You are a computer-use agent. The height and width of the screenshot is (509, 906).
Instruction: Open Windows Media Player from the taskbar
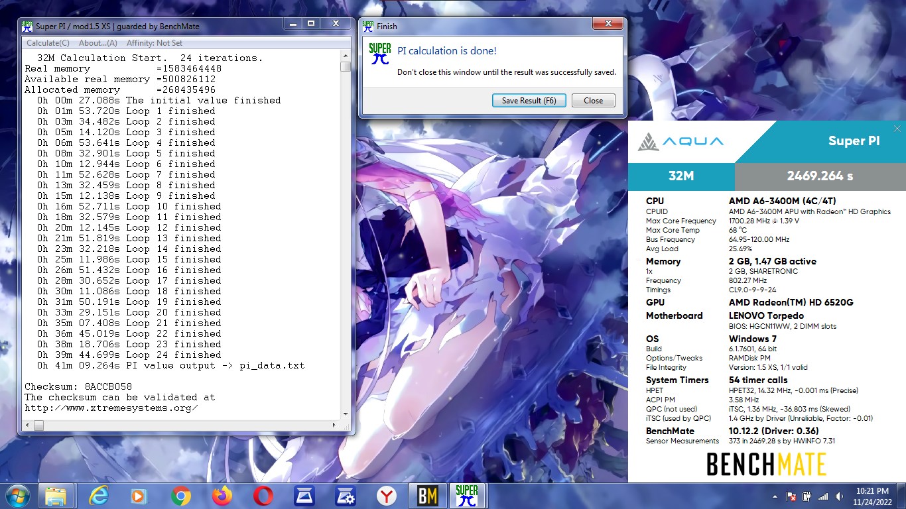coord(140,496)
